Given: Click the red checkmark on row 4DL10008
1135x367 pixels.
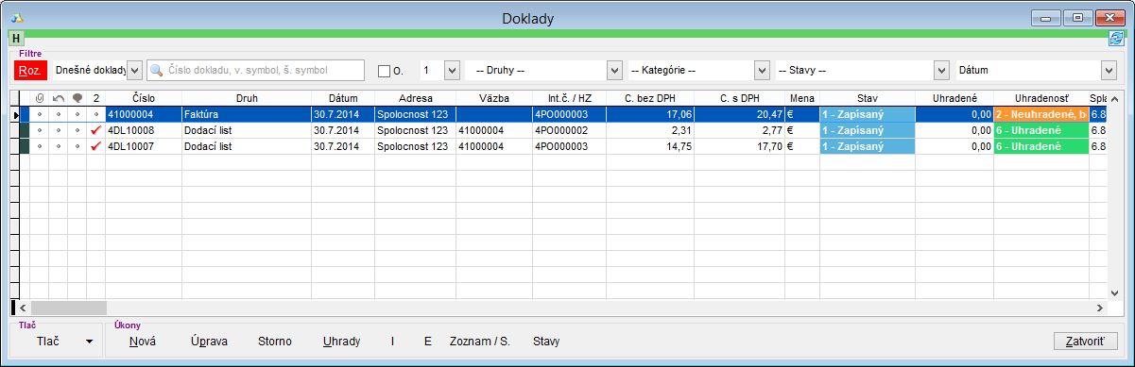Looking at the screenshot, I should (x=96, y=130).
